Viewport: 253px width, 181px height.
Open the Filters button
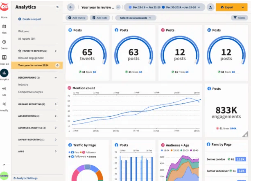tap(239, 18)
